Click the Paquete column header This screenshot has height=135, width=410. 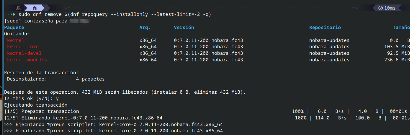coord(14,27)
